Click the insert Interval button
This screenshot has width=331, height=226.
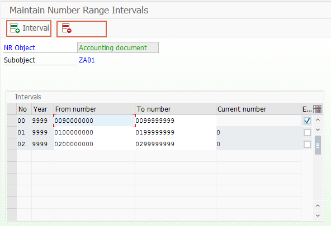click(x=29, y=28)
